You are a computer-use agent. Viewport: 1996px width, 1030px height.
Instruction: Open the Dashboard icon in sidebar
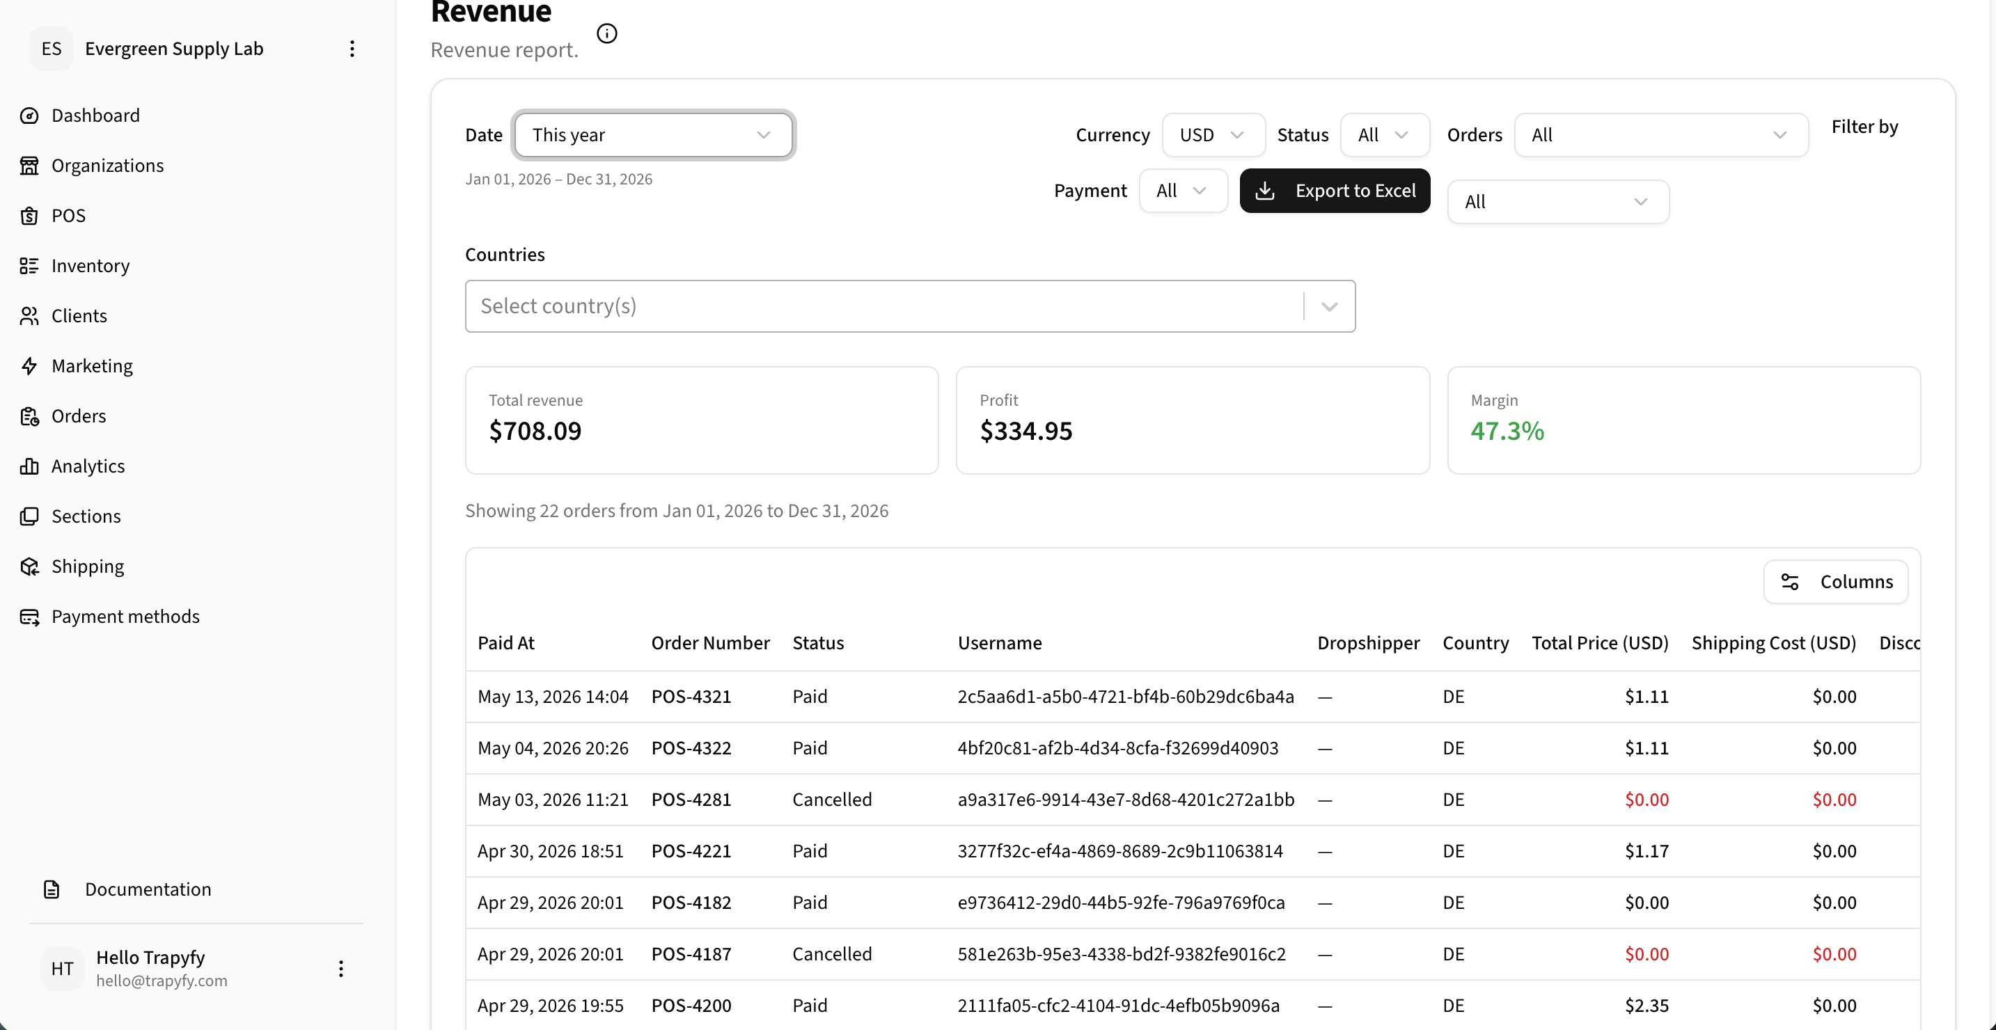[29, 116]
